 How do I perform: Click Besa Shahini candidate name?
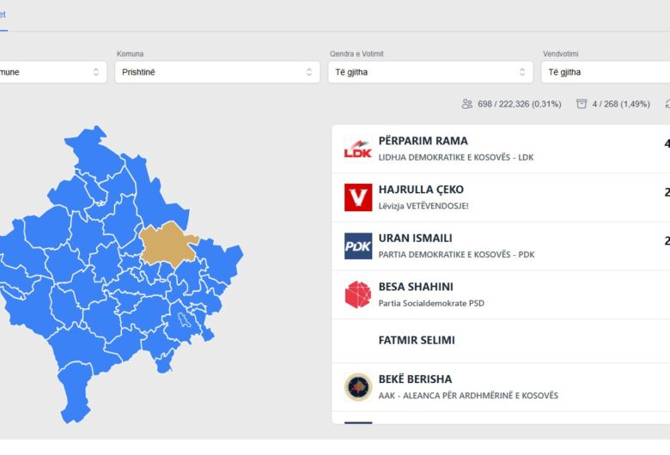click(x=416, y=287)
